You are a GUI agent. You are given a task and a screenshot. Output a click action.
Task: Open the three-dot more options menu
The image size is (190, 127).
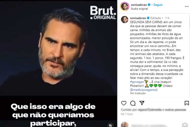[187, 7]
